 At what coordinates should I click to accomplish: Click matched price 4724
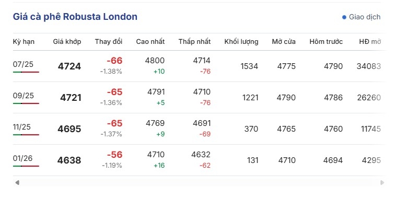click(69, 66)
